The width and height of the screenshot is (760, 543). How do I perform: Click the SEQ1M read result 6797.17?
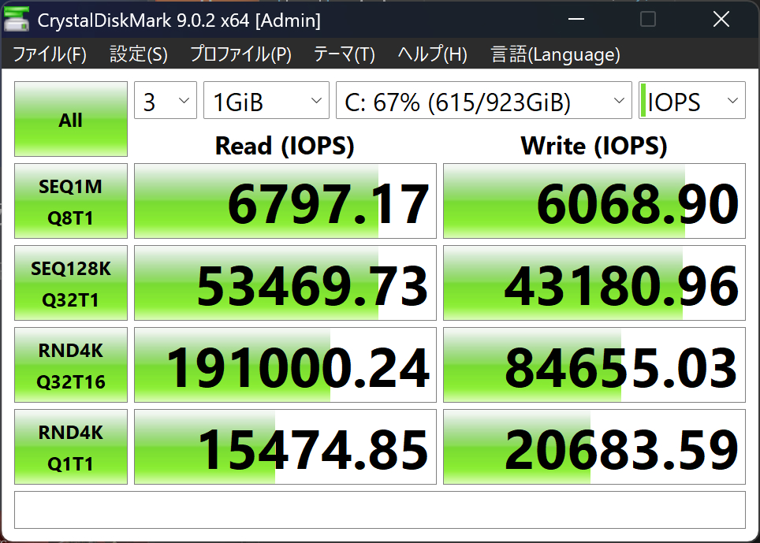285,201
